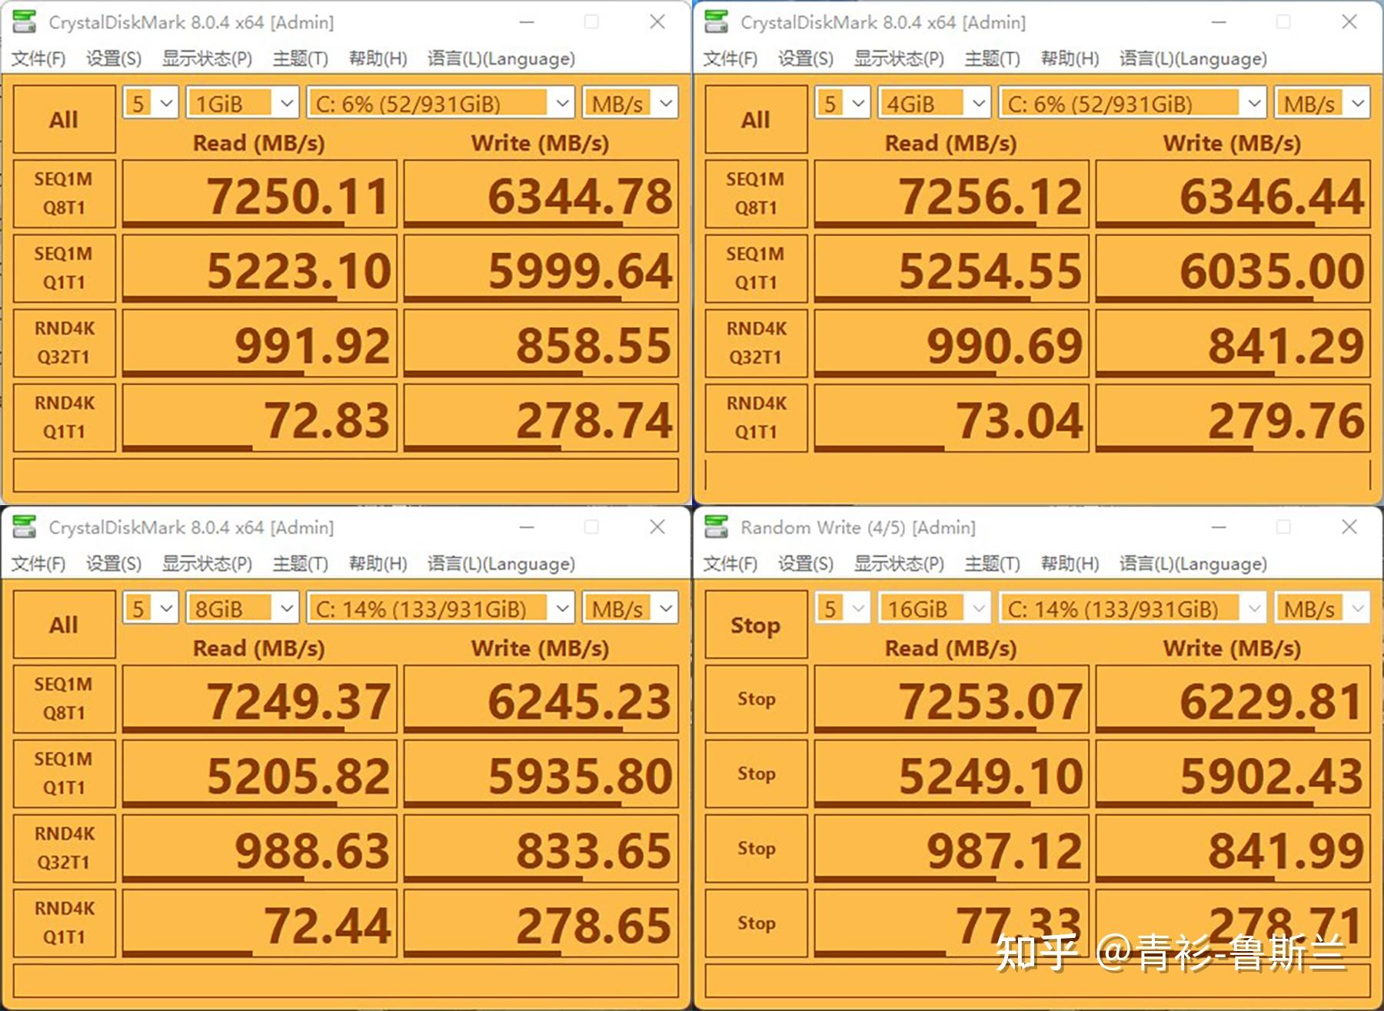Click the CrystalDiskMark app icon in 1GiB window
The height and width of the screenshot is (1011, 1384).
pos(25,22)
